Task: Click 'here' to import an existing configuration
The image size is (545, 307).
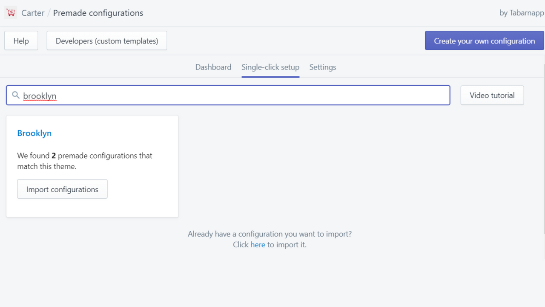Action: click(x=258, y=244)
